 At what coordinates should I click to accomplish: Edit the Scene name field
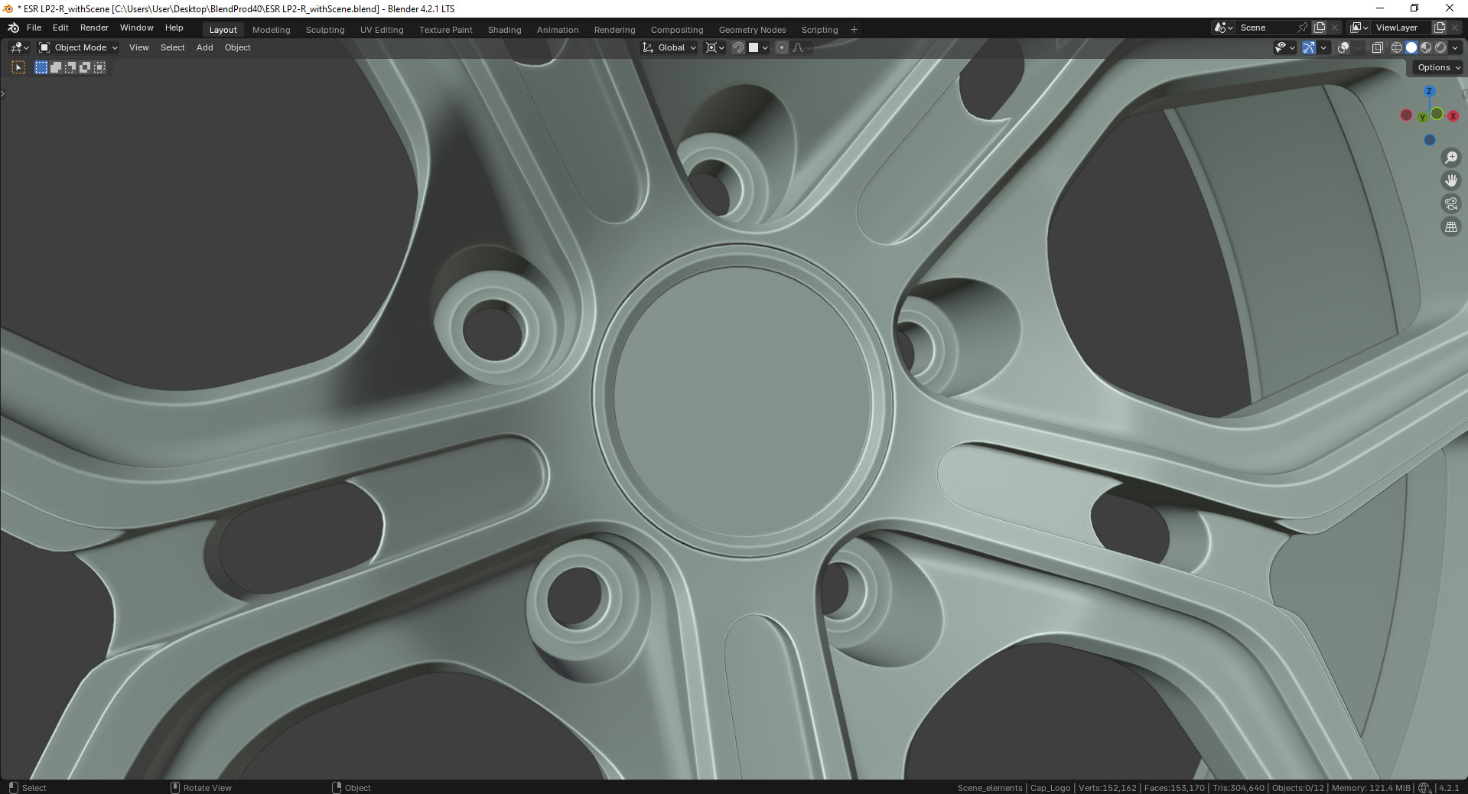1265,28
